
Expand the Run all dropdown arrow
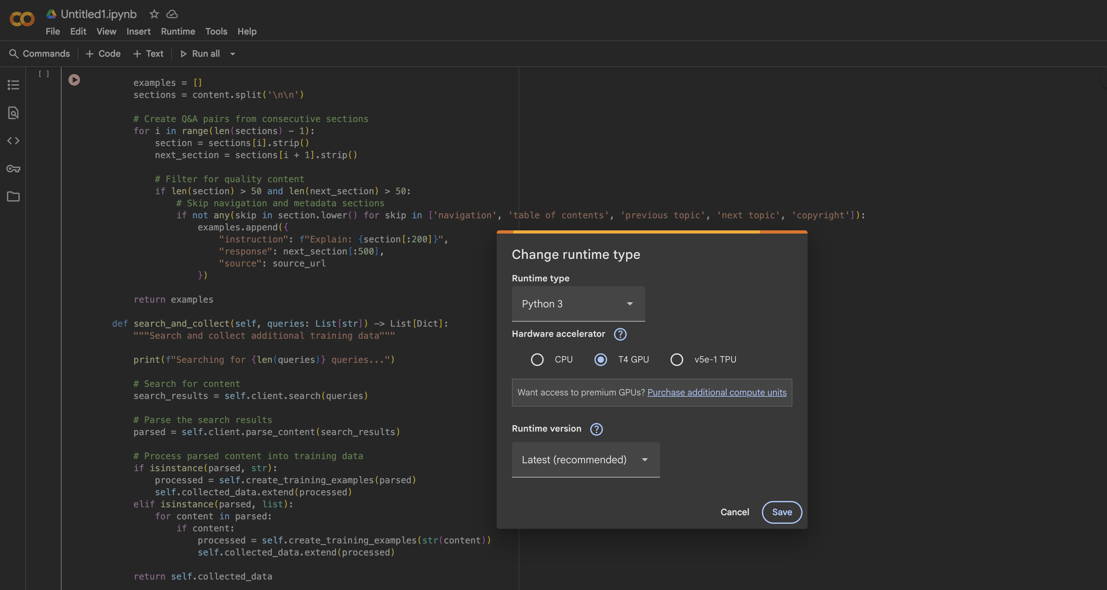233,54
